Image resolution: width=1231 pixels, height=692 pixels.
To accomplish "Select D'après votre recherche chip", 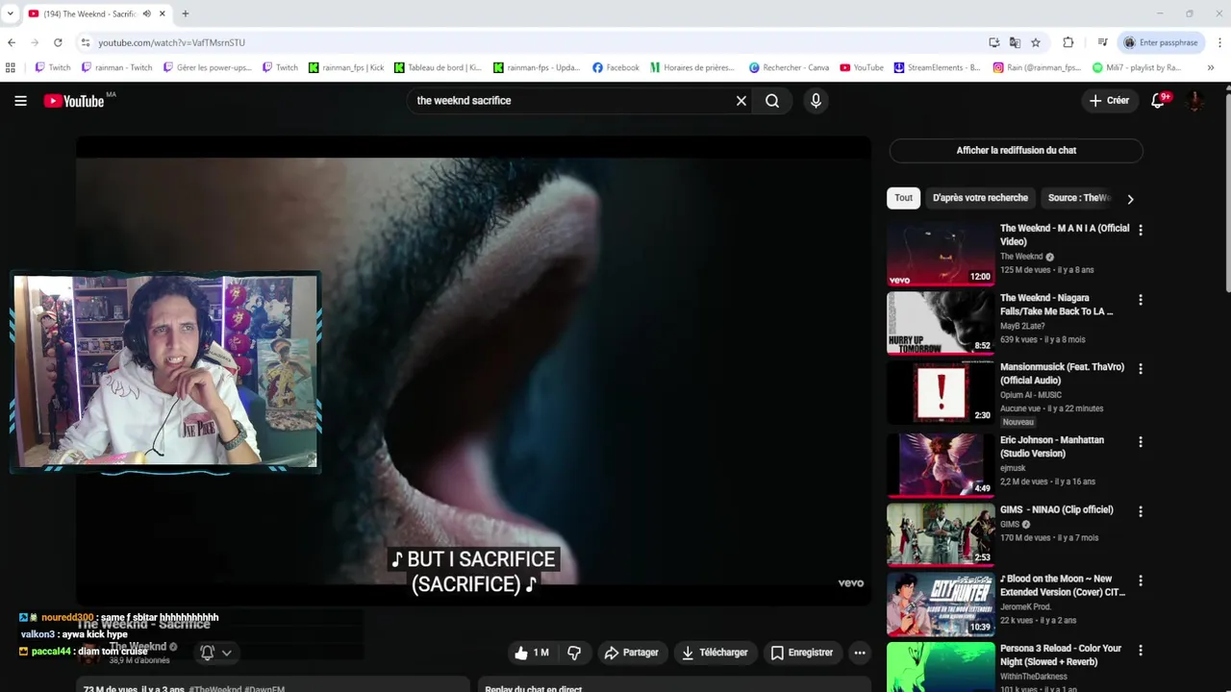I will click(980, 198).
